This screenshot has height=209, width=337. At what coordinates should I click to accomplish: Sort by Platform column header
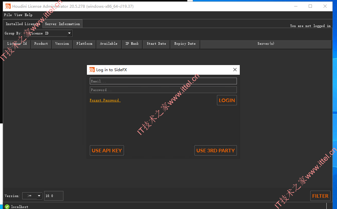pyautogui.click(x=84, y=44)
